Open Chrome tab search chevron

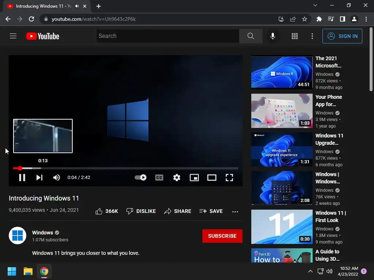[315, 5]
